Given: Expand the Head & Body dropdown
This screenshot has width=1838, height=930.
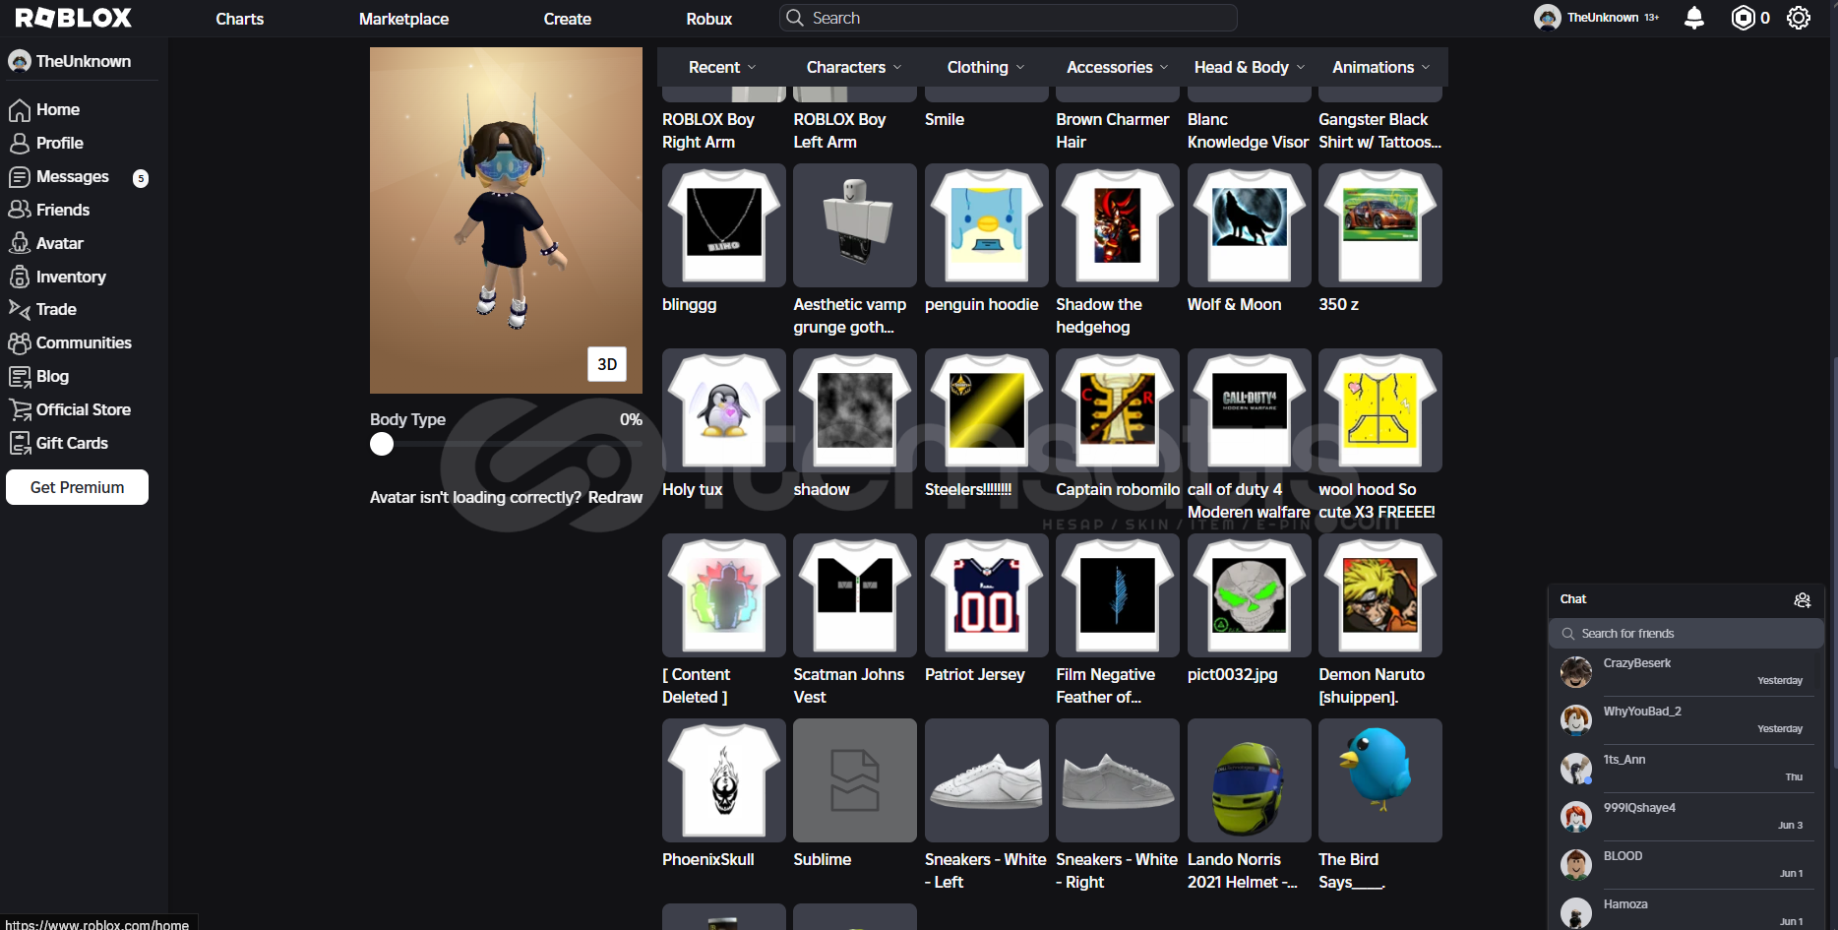Looking at the screenshot, I should [x=1249, y=67].
